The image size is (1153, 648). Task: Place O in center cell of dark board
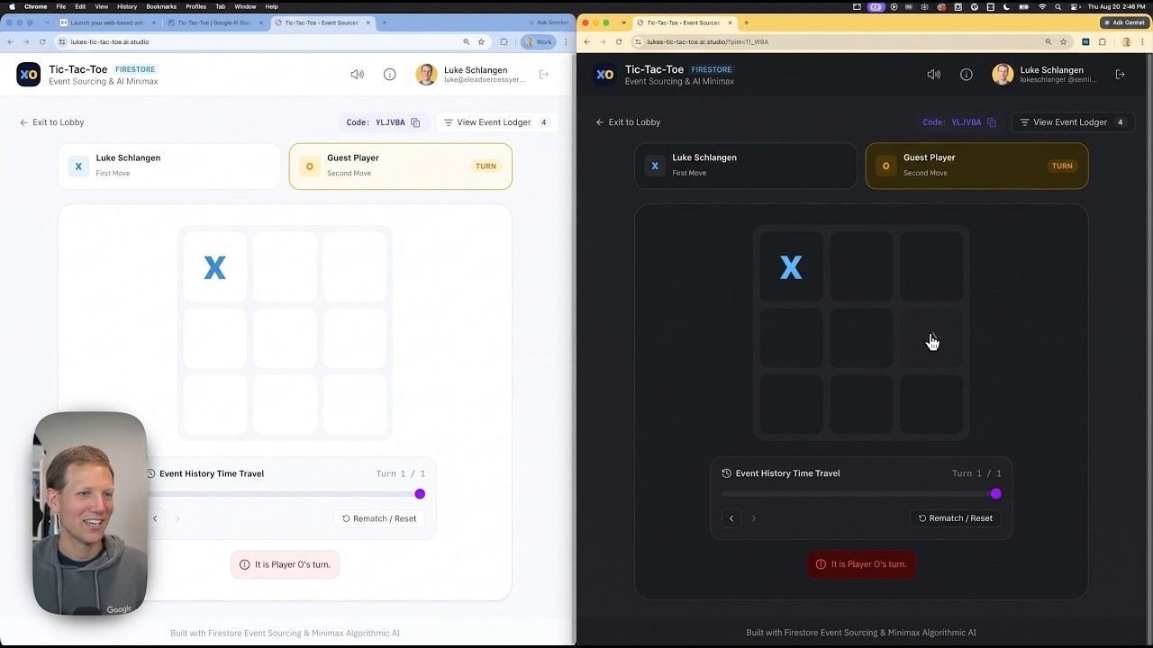pyautogui.click(x=861, y=337)
